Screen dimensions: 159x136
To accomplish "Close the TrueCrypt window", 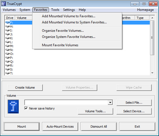I will click(x=153, y=4).
